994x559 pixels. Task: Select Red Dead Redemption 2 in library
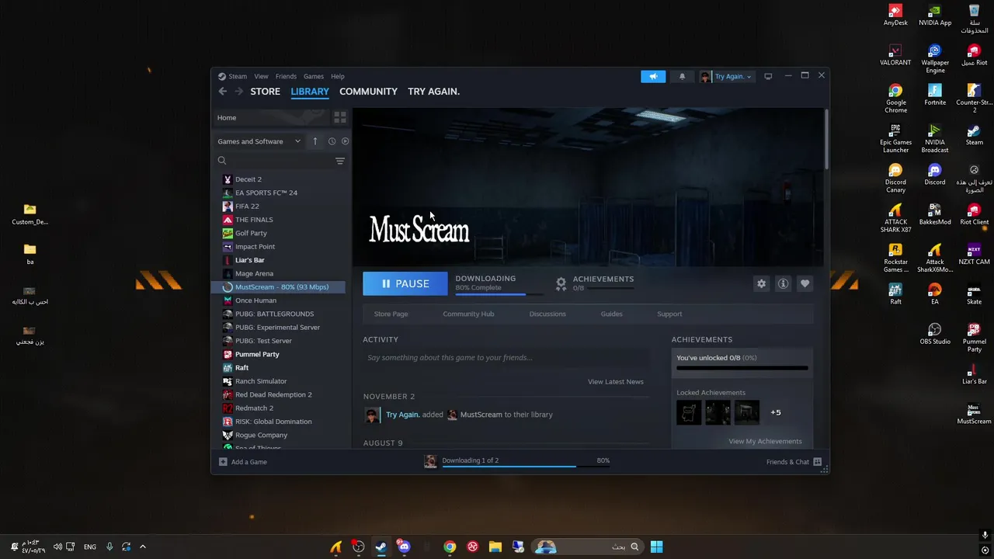click(273, 394)
